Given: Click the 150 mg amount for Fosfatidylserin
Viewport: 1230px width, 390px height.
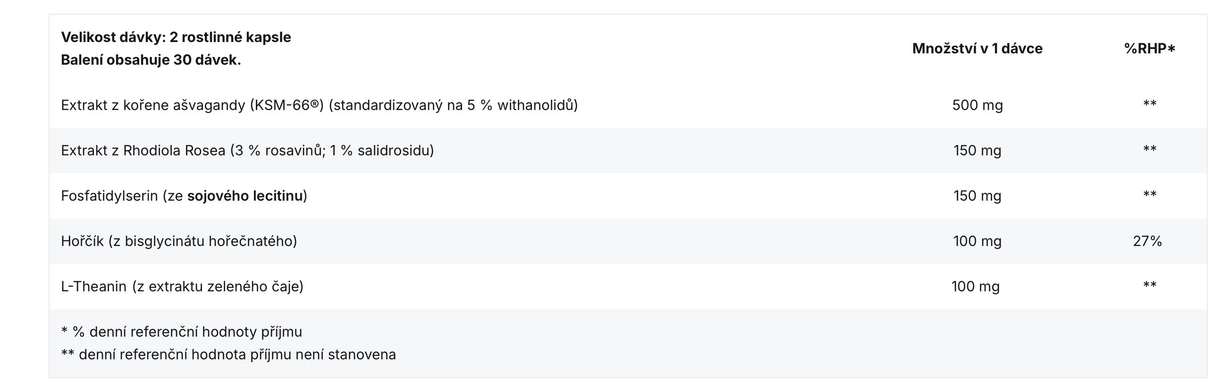Looking at the screenshot, I should (x=977, y=196).
